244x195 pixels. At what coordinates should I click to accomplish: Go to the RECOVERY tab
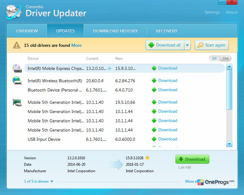click(x=167, y=31)
